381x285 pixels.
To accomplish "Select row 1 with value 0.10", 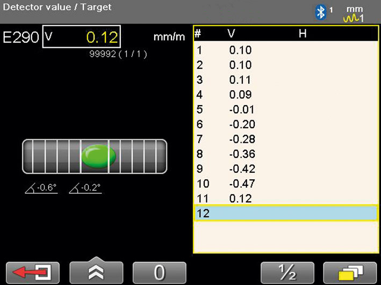I will point(286,50).
